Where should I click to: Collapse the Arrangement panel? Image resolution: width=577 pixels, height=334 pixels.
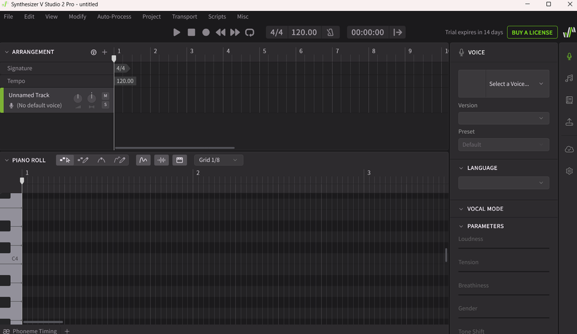6,52
